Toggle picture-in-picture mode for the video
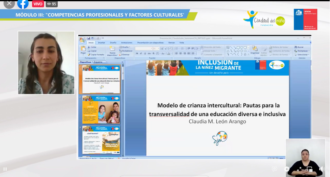 coord(310,169)
